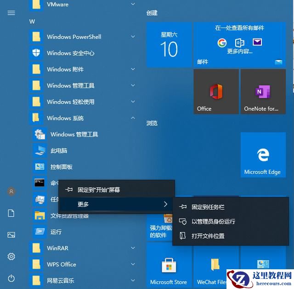Click 更多内容... in the mail tile

pyautogui.click(x=240, y=51)
